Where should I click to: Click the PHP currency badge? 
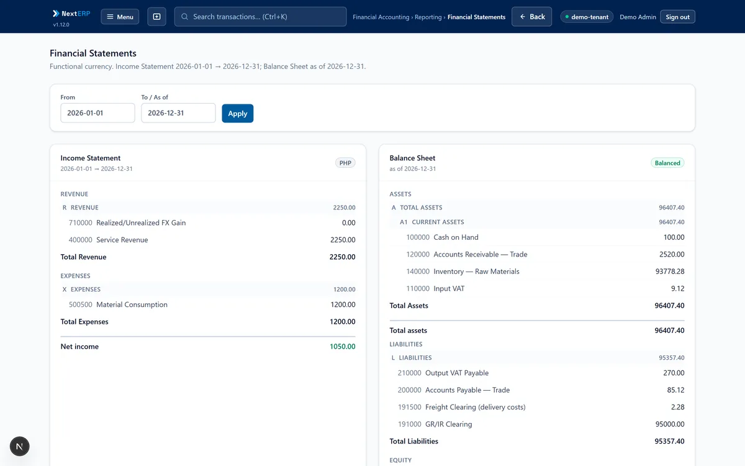(x=346, y=163)
